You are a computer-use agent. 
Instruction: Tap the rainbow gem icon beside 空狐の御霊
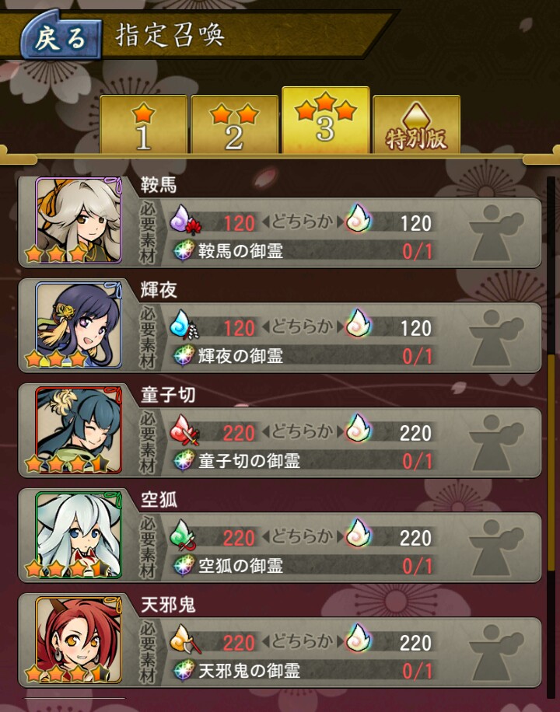[184, 566]
